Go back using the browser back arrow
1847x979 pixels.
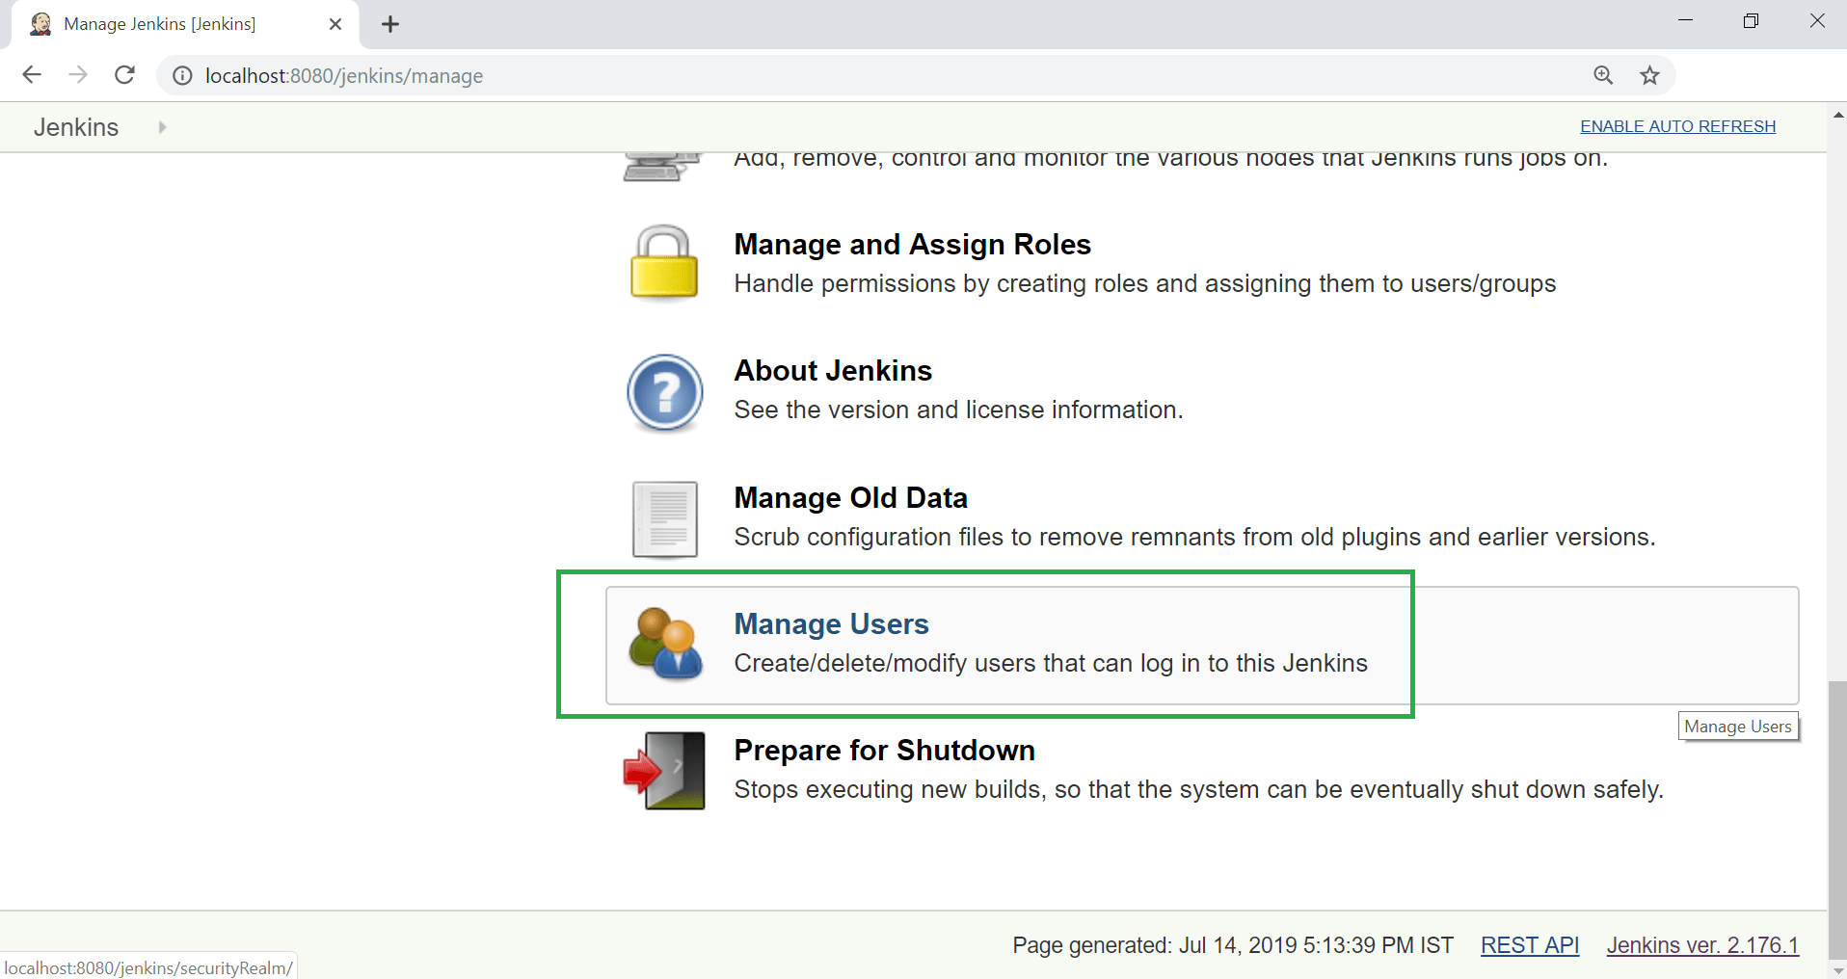pyautogui.click(x=32, y=75)
